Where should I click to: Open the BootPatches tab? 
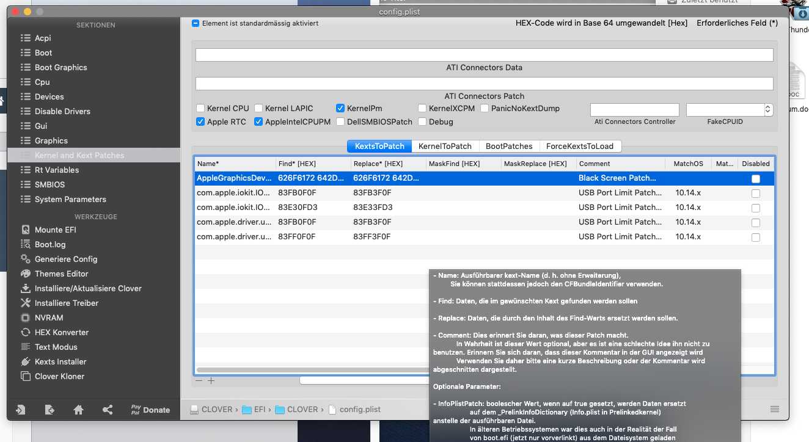(x=509, y=146)
